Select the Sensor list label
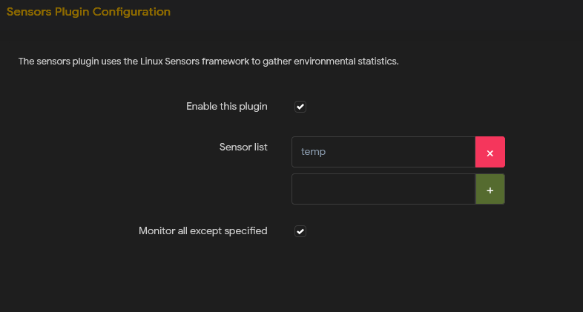This screenshot has height=312, width=583. click(x=243, y=147)
